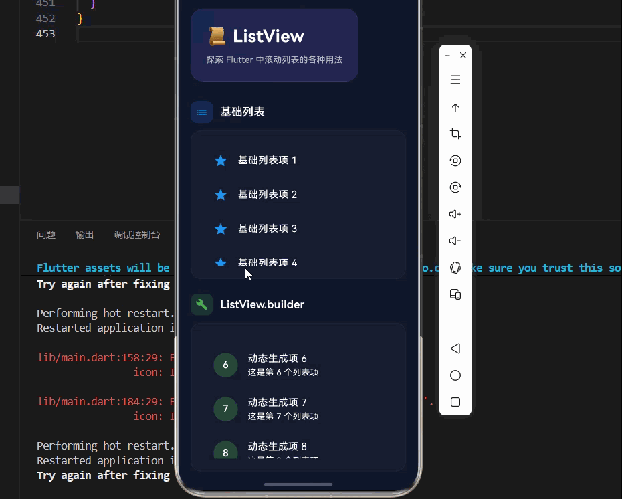Tap the Android home circle button
The image size is (622, 499).
455,375
